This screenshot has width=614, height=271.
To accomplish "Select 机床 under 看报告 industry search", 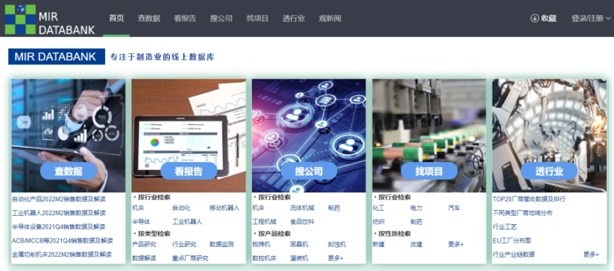I will 138,208.
